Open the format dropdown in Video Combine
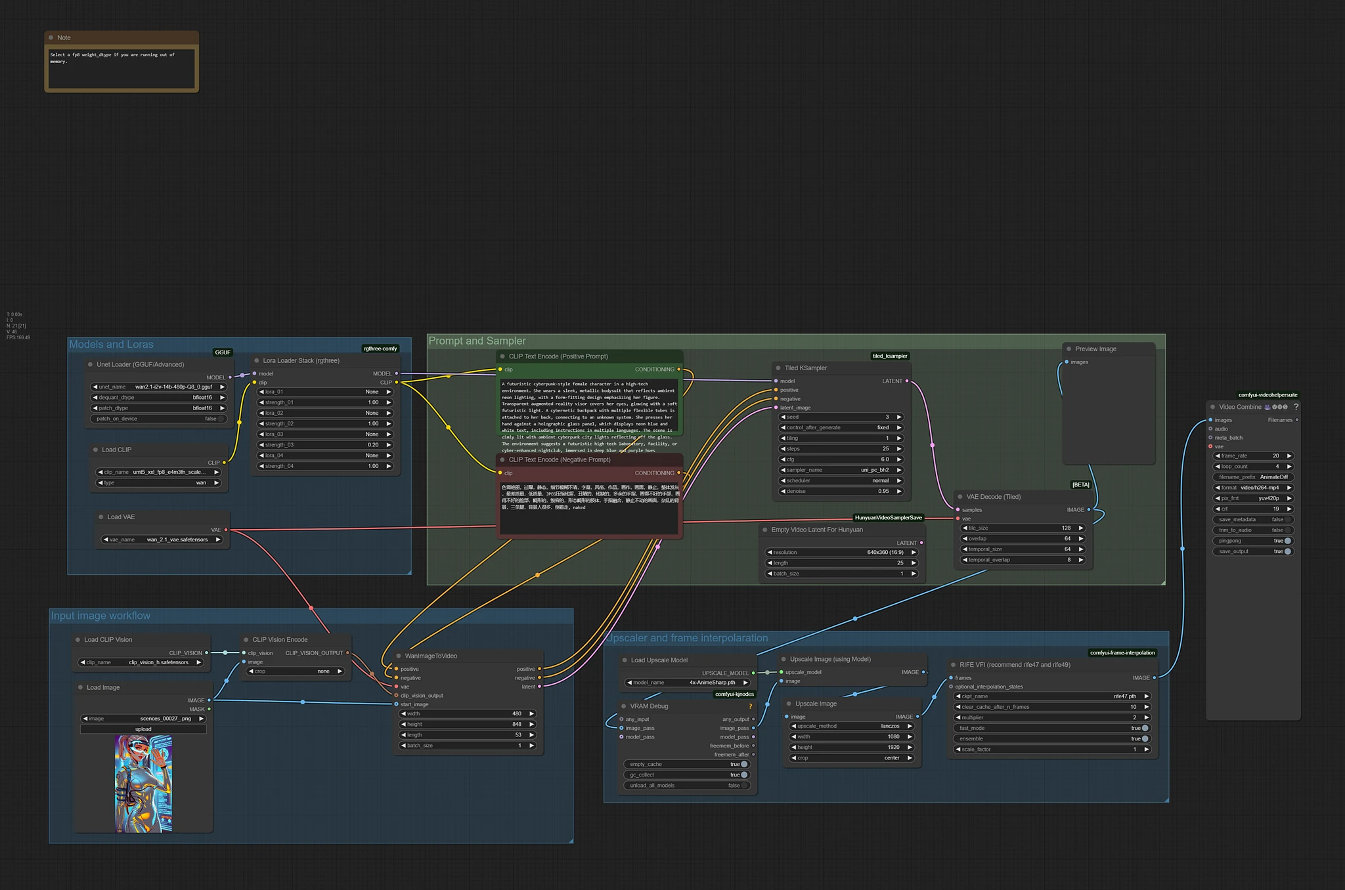This screenshot has width=1345, height=890. [1253, 488]
